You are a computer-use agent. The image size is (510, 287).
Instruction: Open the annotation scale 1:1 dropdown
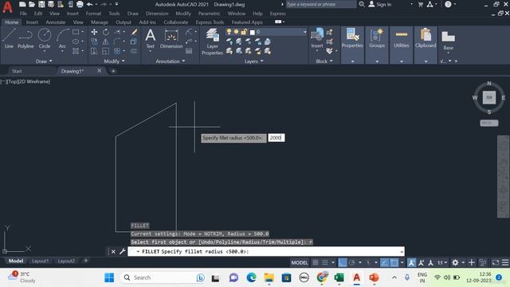pos(442,262)
